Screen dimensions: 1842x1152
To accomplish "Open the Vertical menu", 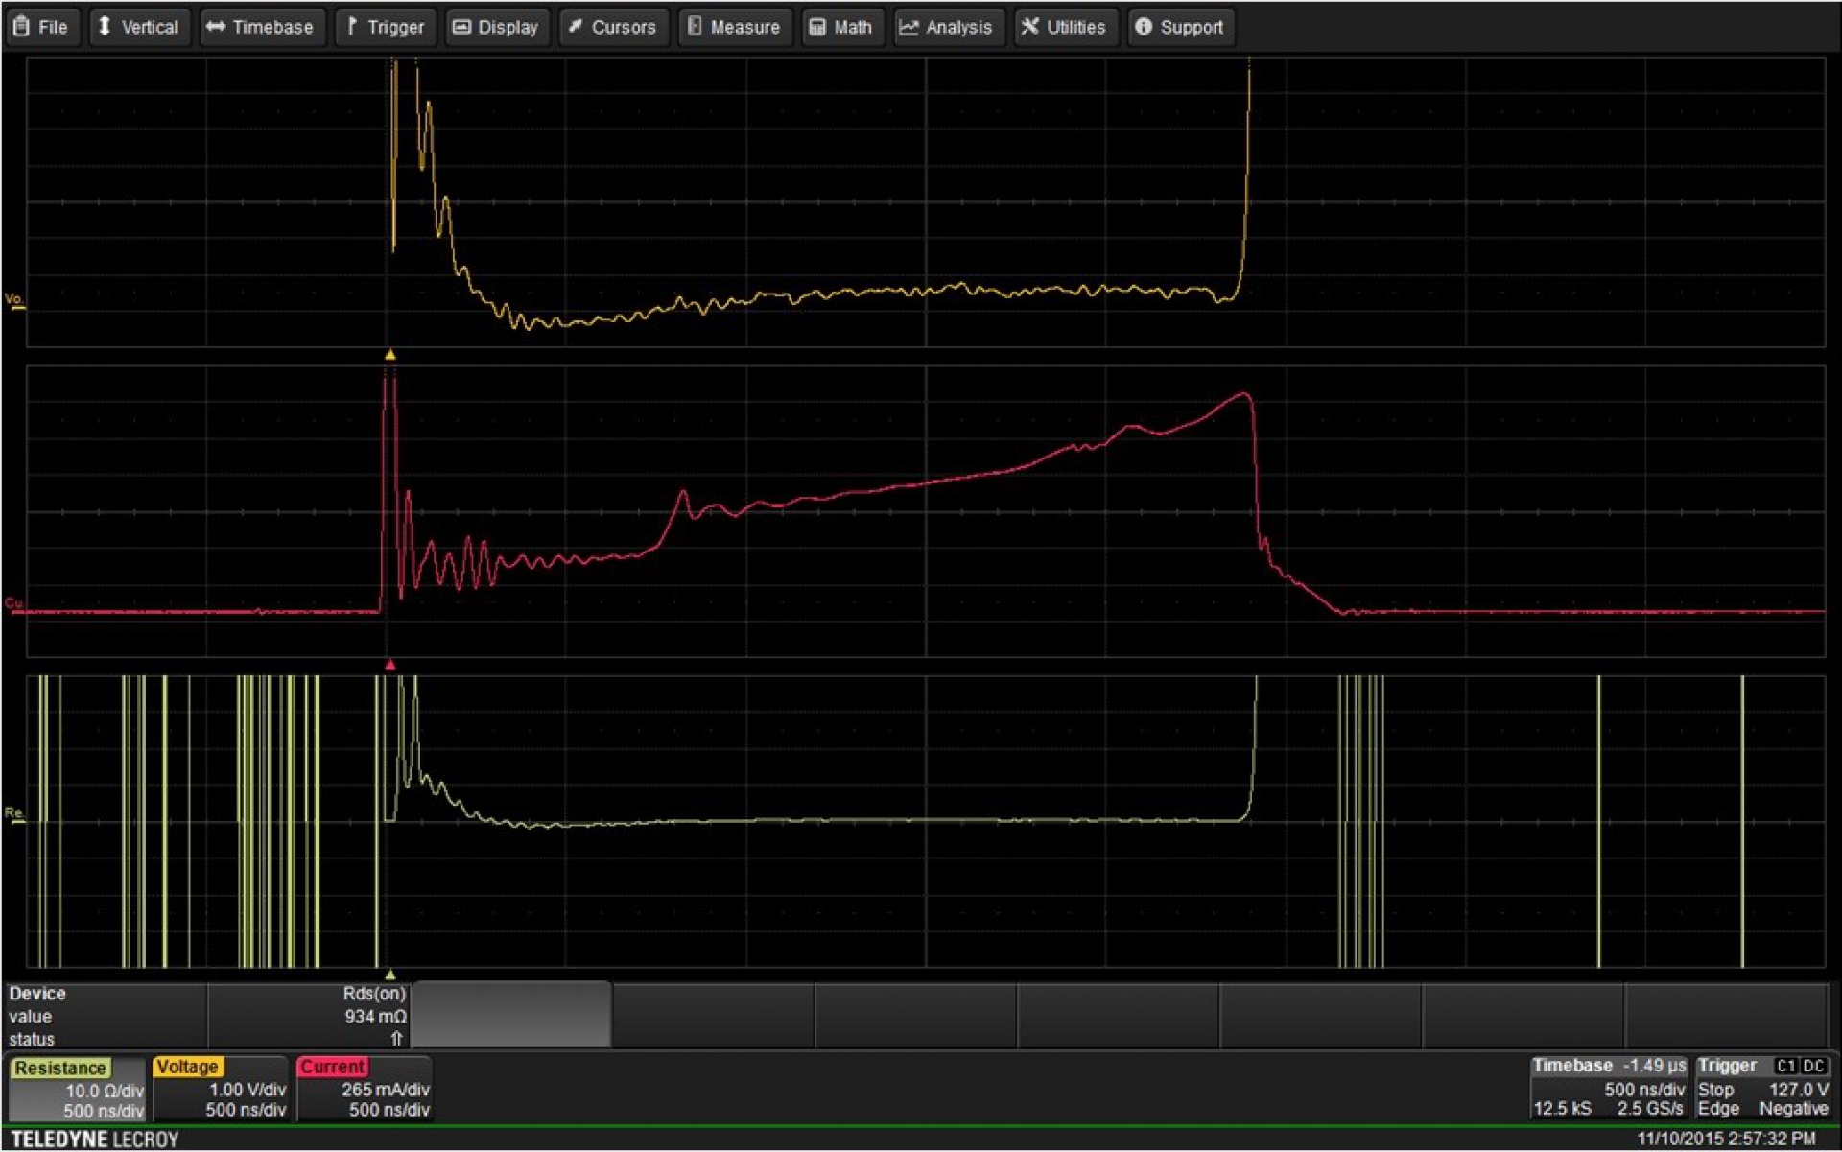I will click(138, 27).
